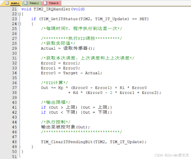The image size is (191, 159).
Task: Click '读取传感器()' on line 29
Action: (79, 48)
